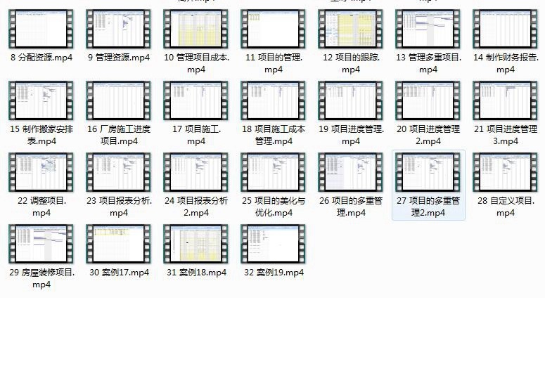Pick the 17 项目施工.mp4 video icon
The image size is (545, 366).
[196, 101]
